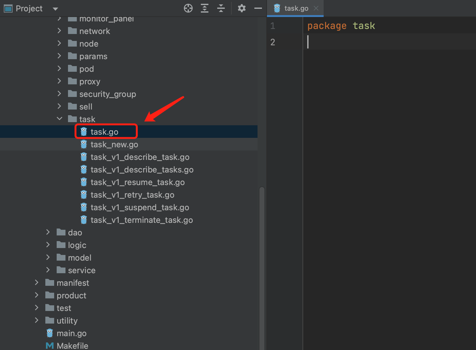Close the task.go editor tab
Image resolution: width=476 pixels, height=350 pixels.
(x=316, y=8)
